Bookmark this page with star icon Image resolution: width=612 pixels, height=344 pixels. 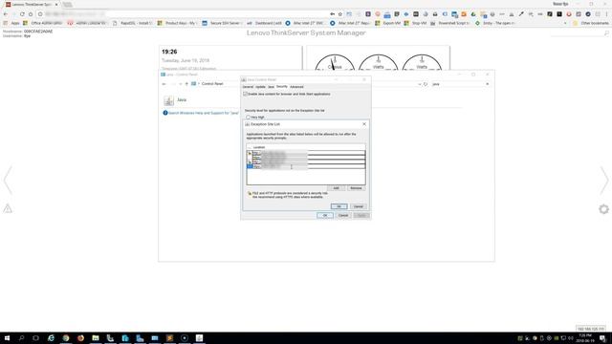(x=340, y=14)
